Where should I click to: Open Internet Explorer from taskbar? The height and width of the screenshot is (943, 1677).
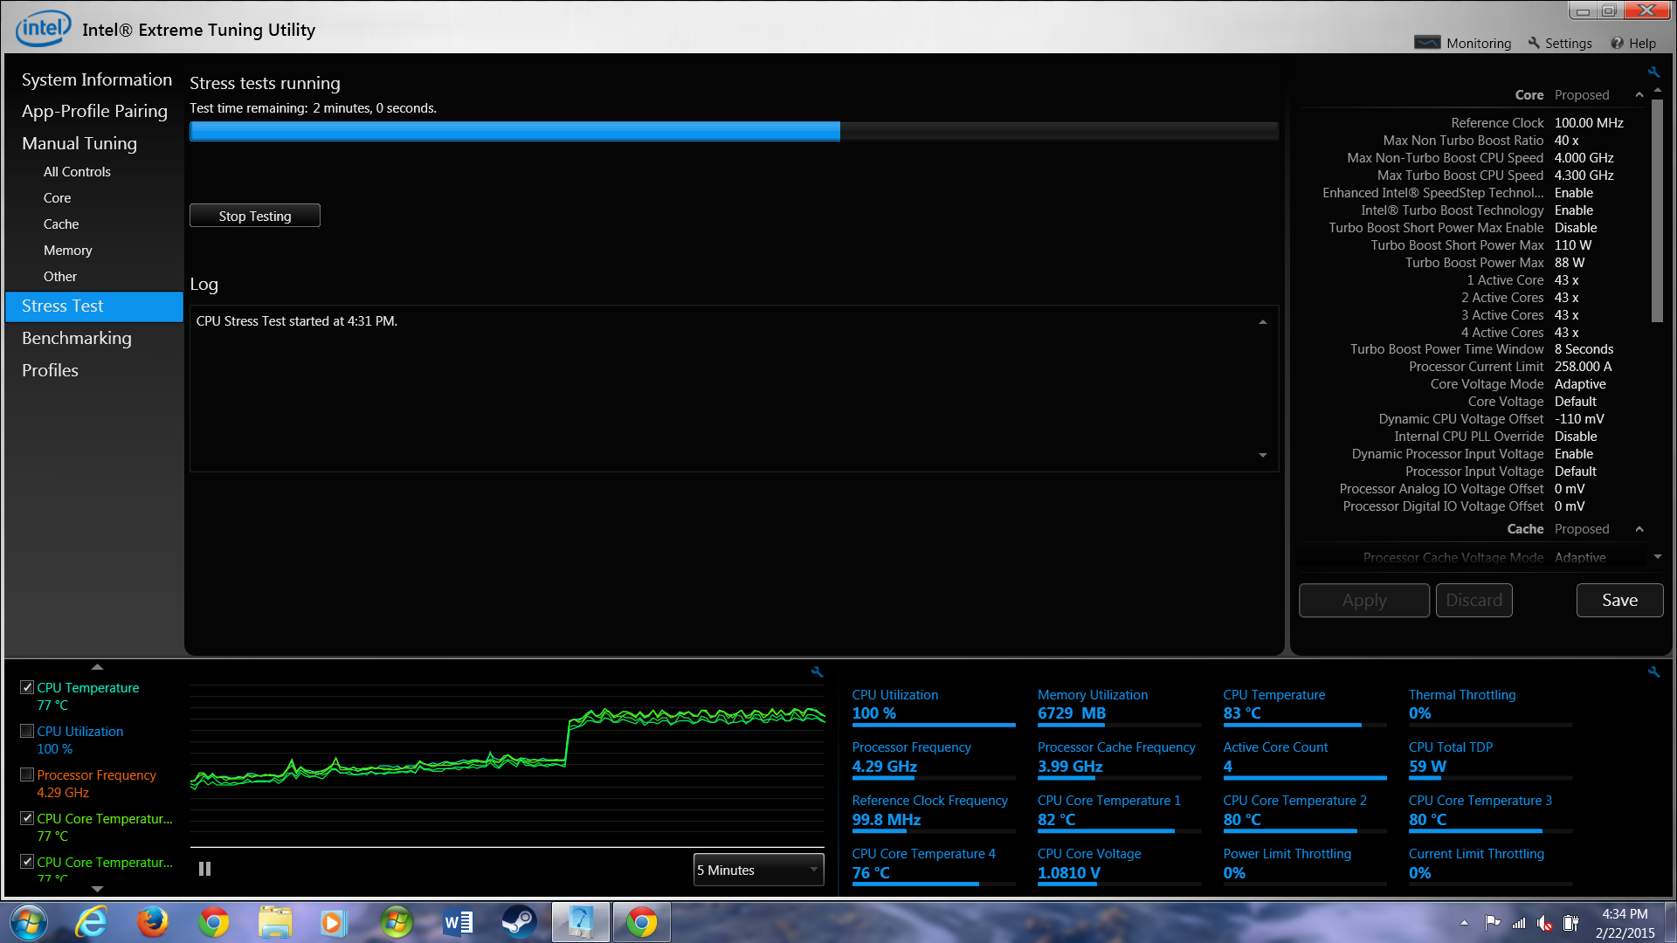pyautogui.click(x=92, y=922)
